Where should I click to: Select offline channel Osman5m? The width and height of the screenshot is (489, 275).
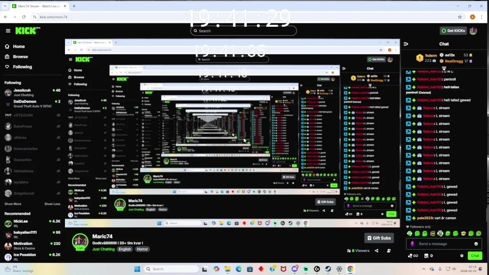point(32,160)
